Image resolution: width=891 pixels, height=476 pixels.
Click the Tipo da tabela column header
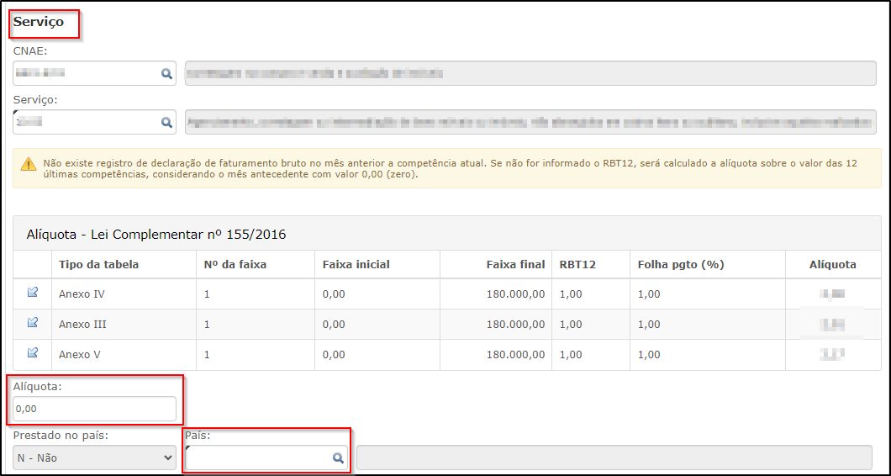tap(99, 264)
